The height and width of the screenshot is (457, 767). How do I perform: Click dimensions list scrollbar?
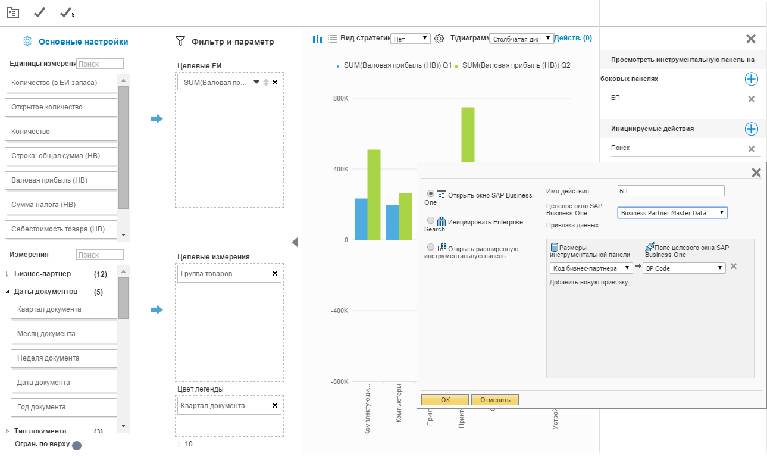(x=123, y=298)
